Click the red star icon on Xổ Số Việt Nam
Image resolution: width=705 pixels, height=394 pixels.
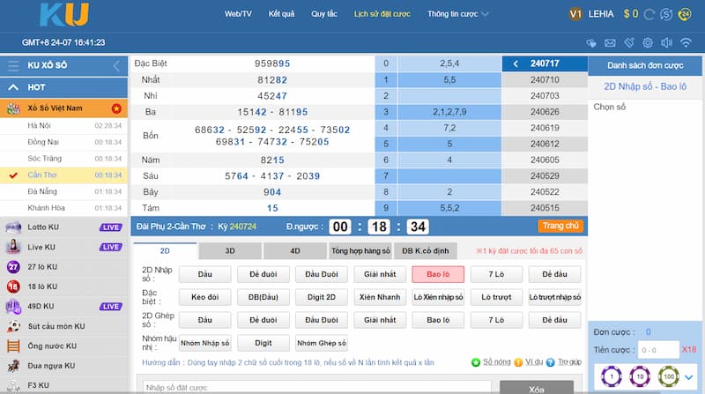116,108
